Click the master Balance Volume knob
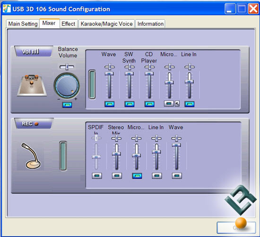Viewport: 260px width, 237px height. 67,86
